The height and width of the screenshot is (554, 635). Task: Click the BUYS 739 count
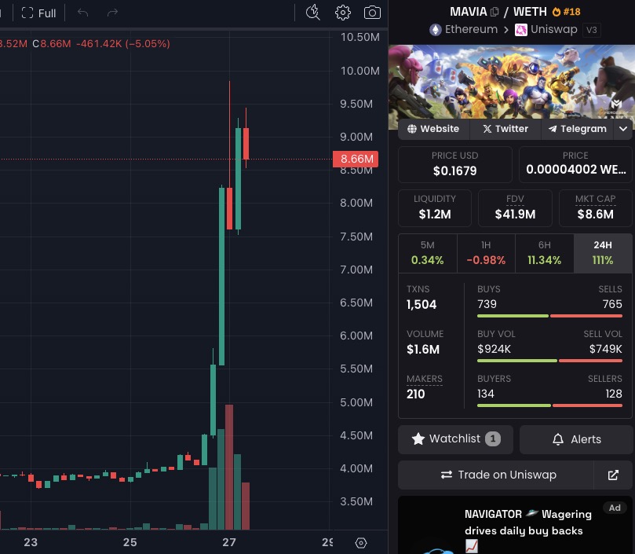coord(487,304)
